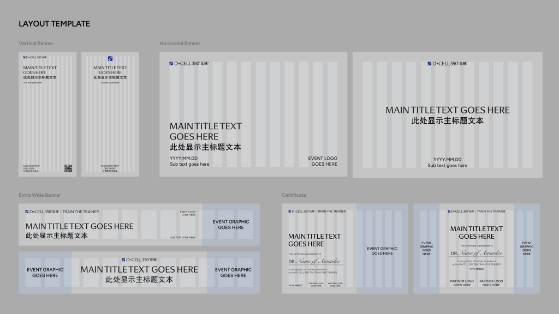This screenshot has height=314, width=559.
Task: Click the LAYOUT TEMPLATE heading
Action: pyautogui.click(x=54, y=24)
